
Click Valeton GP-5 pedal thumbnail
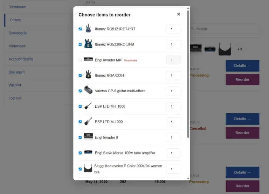(x=88, y=90)
